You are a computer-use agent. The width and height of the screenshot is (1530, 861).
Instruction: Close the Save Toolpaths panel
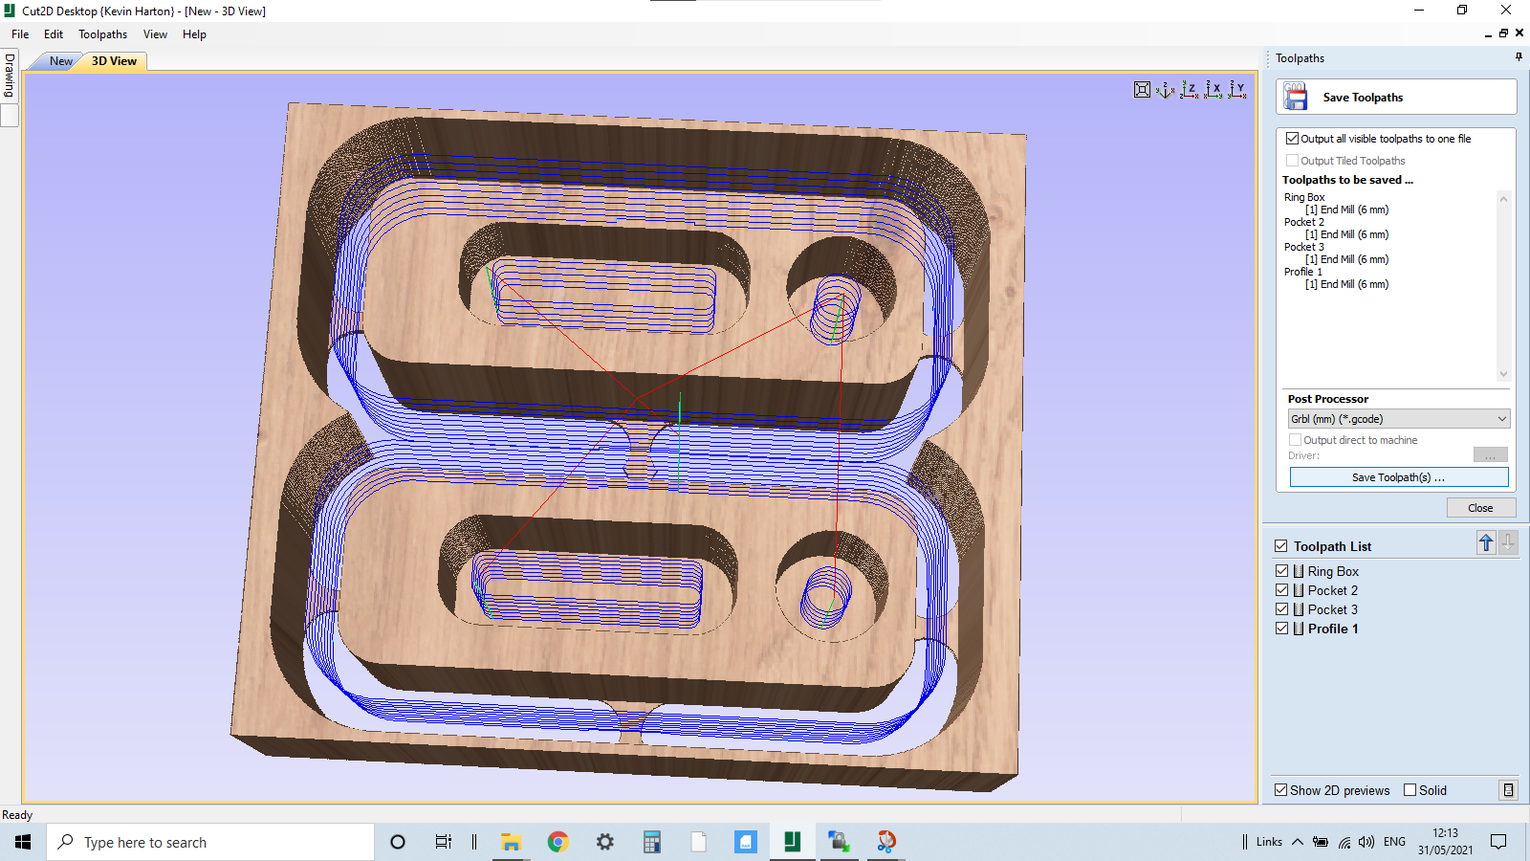click(x=1480, y=507)
